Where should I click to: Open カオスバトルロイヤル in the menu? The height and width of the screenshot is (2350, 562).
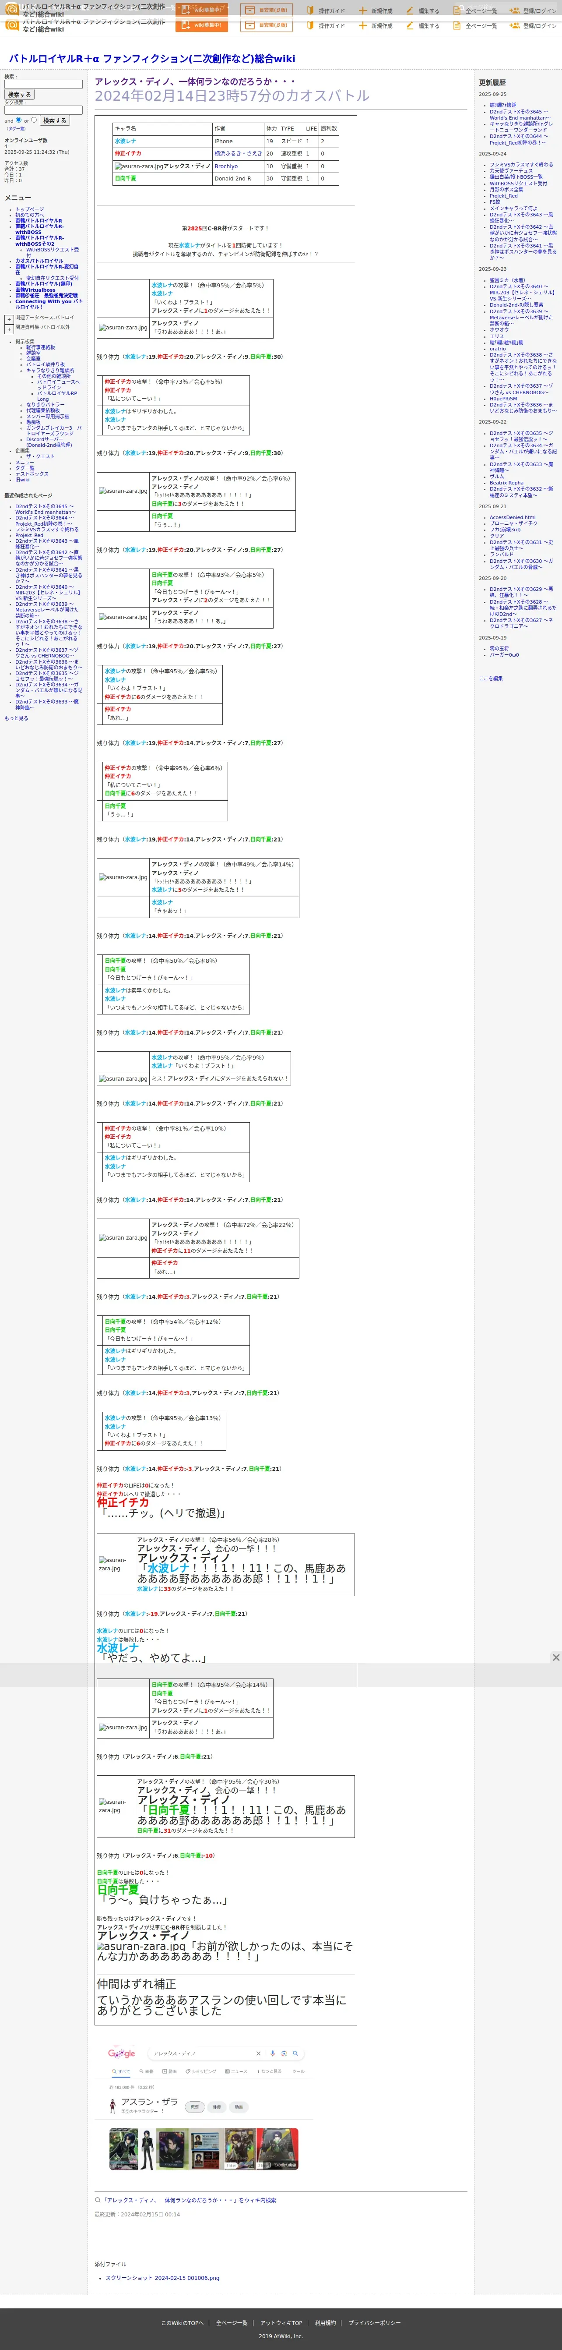click(39, 261)
